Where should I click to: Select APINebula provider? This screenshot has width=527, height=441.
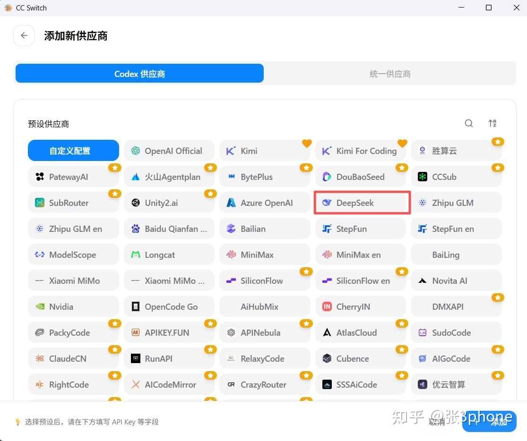pyautogui.click(x=265, y=332)
